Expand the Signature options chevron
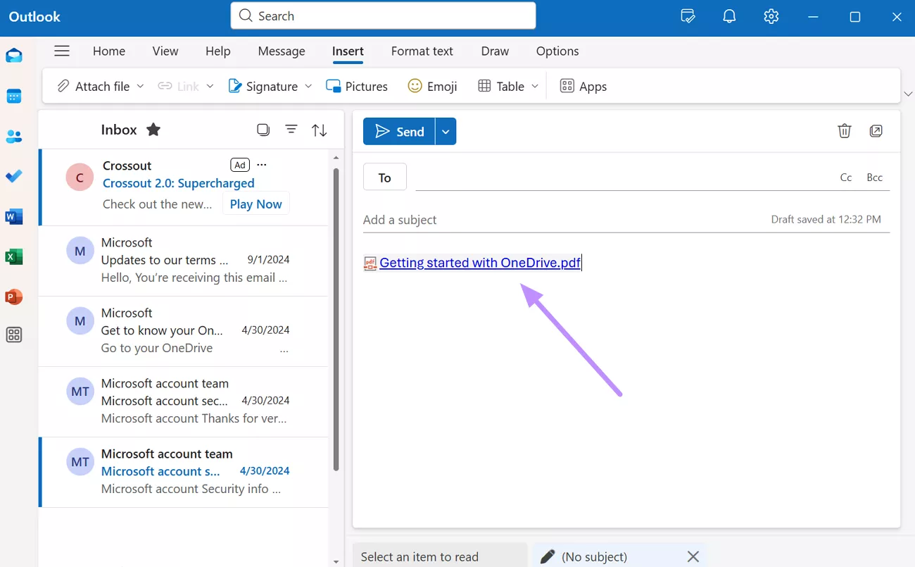Viewport: 915px width, 567px height. (x=310, y=86)
